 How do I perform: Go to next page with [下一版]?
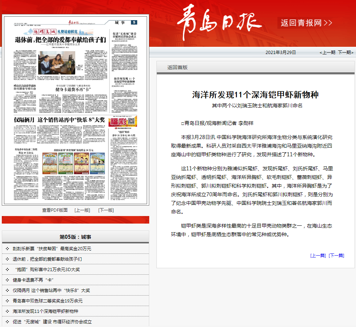(x=106, y=210)
